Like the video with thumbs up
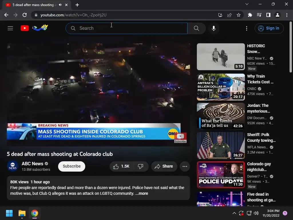Viewport: 293px width, 220px height. (x=121, y=166)
